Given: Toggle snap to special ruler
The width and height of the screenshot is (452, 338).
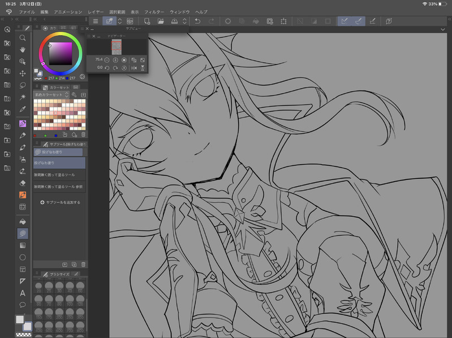Looking at the screenshot, I should (x=359, y=21).
